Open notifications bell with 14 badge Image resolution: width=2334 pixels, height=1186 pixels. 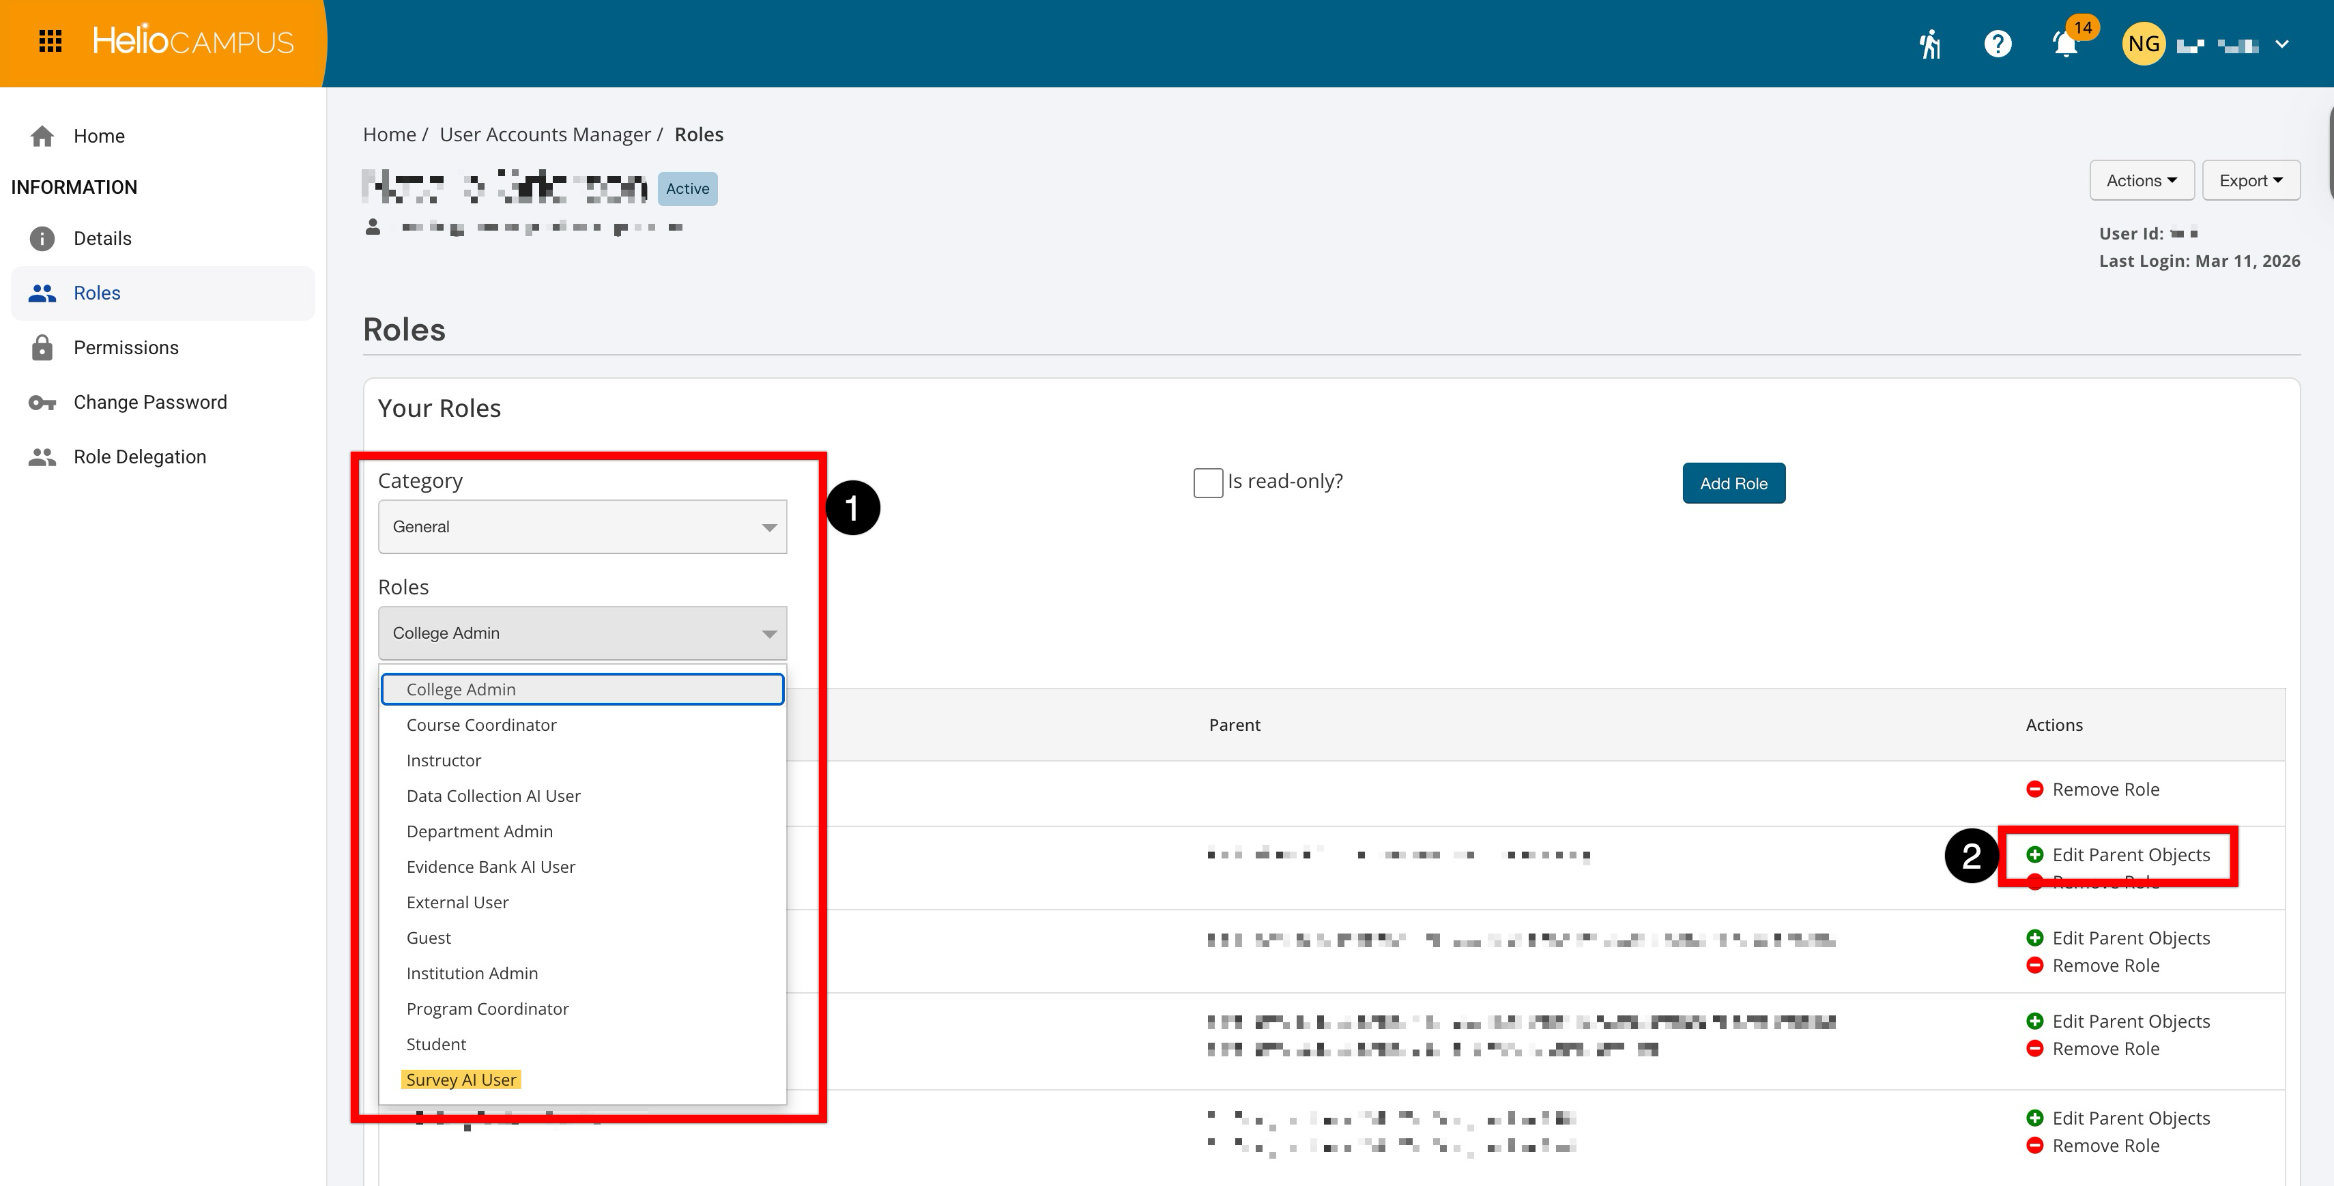coord(2066,44)
